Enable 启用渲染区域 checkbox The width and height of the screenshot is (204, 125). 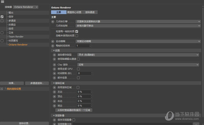point(78,87)
